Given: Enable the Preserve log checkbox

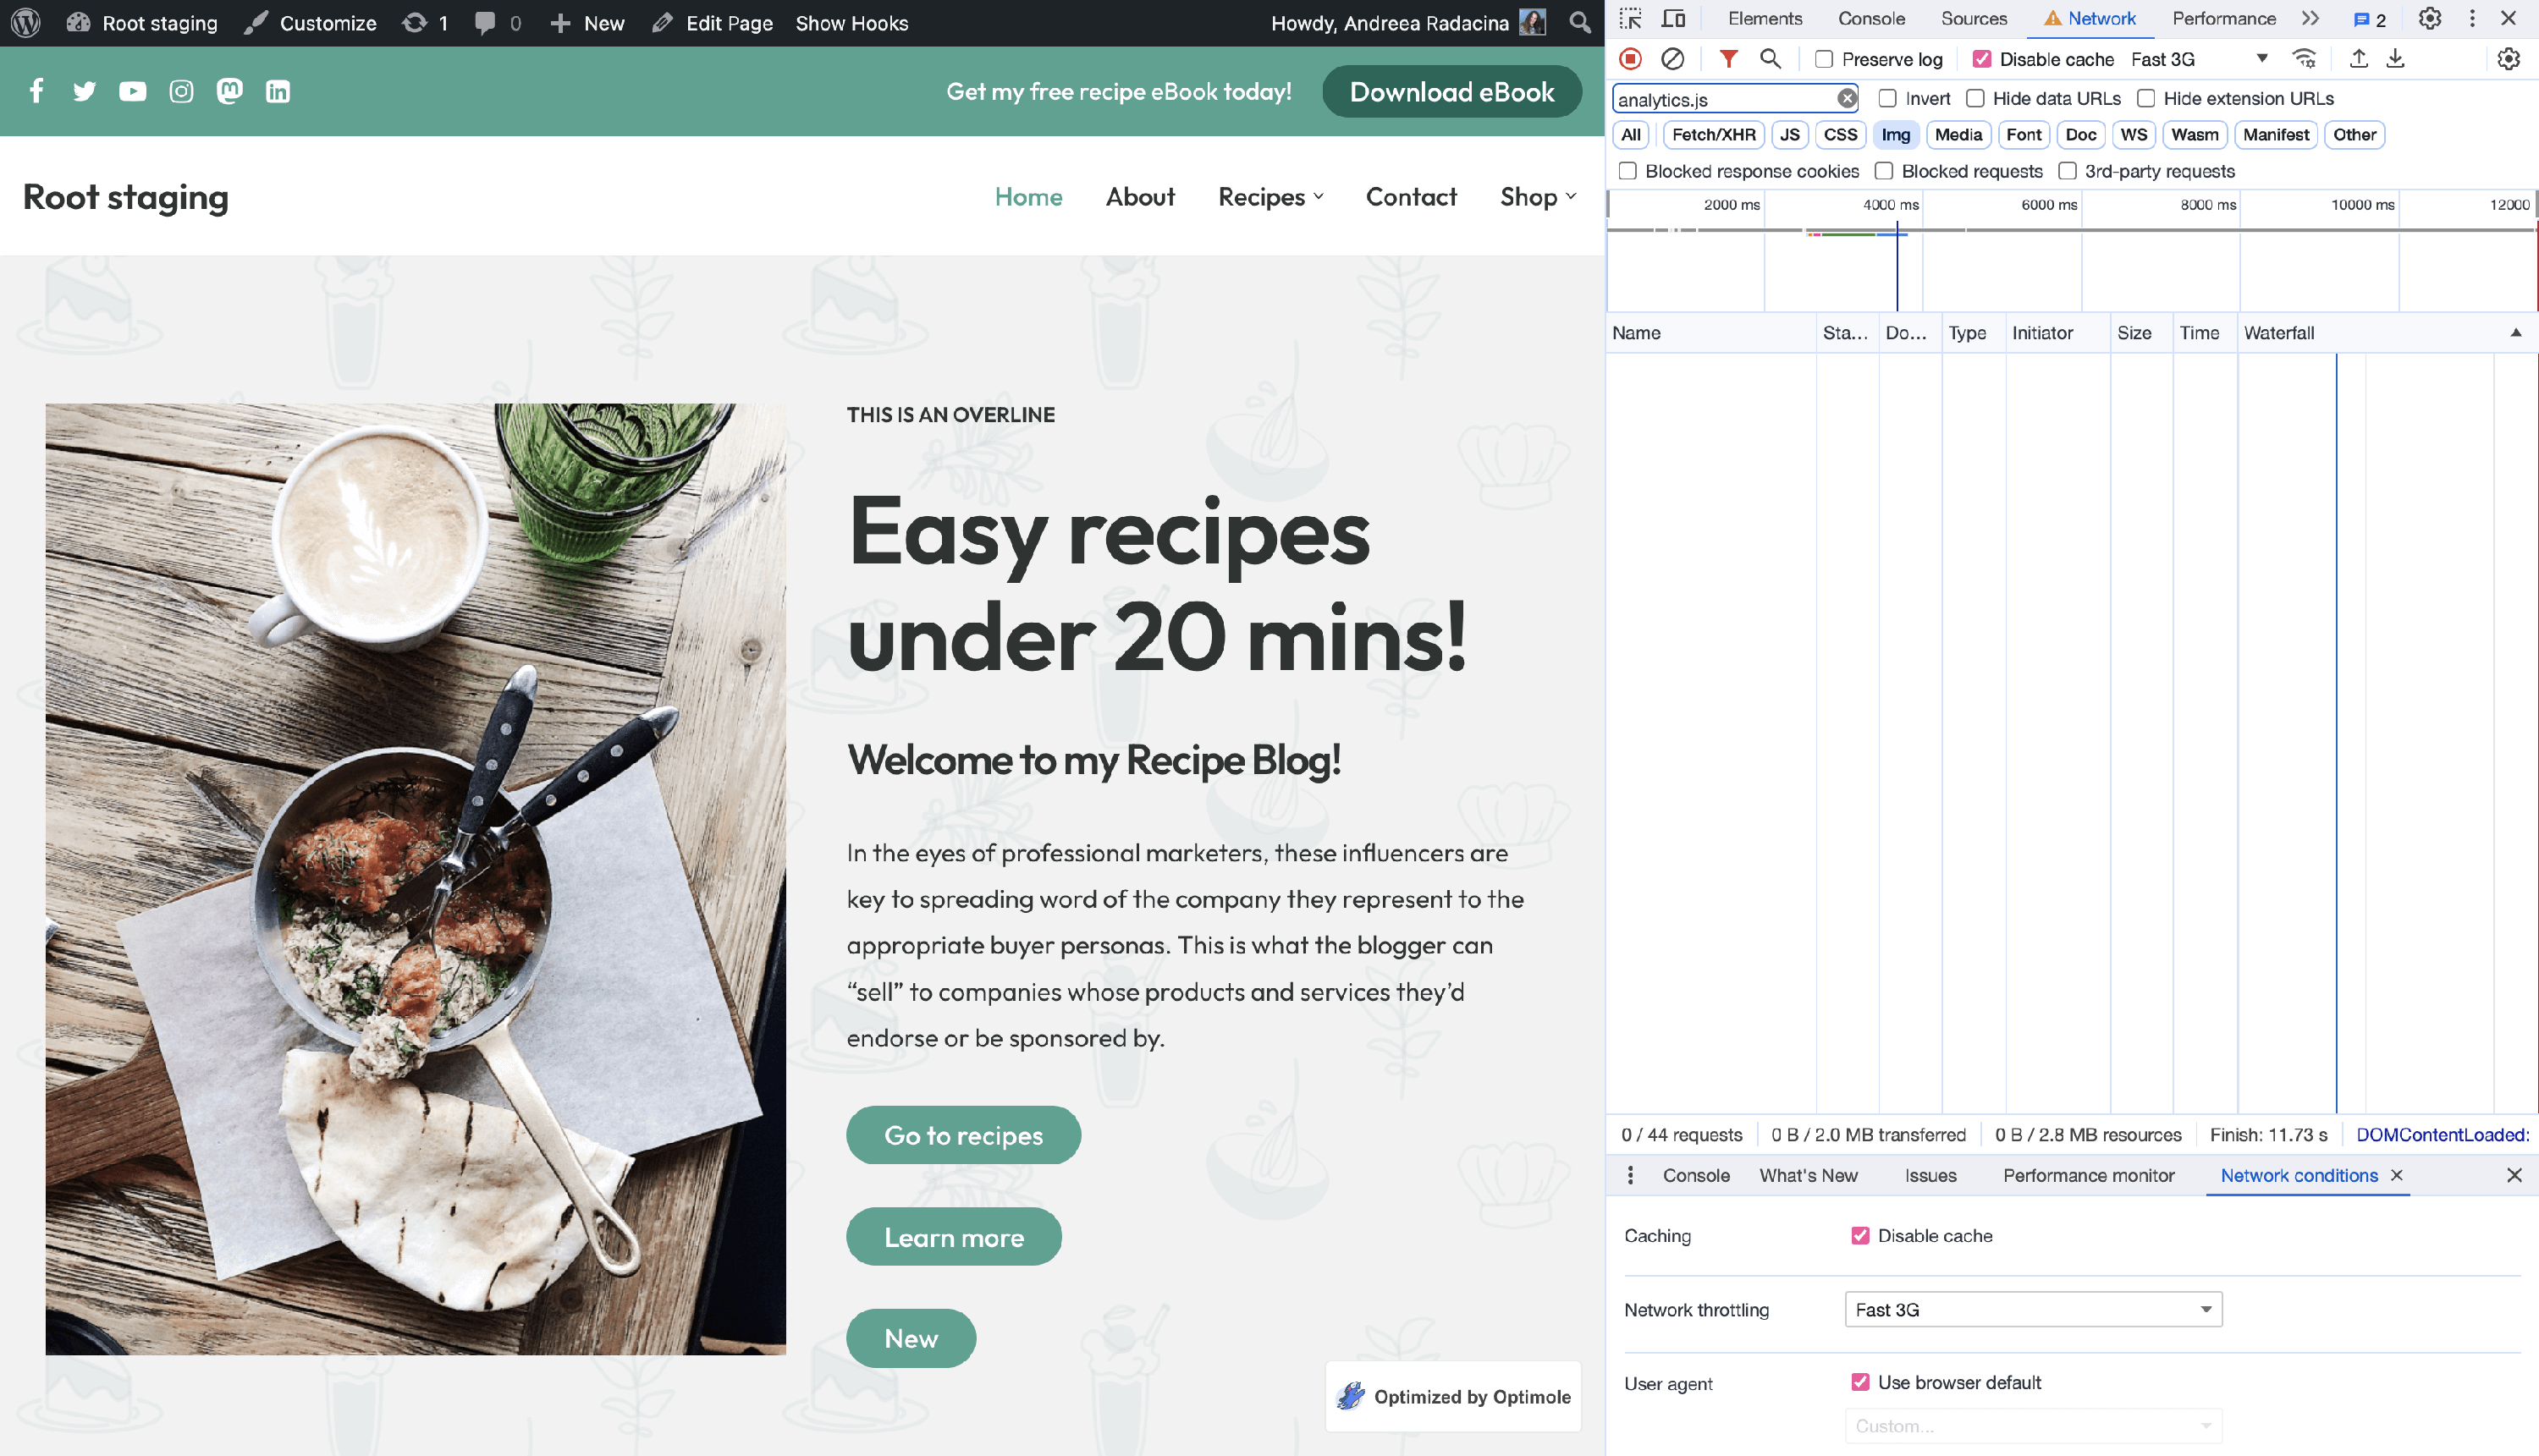Looking at the screenshot, I should tap(1824, 60).
